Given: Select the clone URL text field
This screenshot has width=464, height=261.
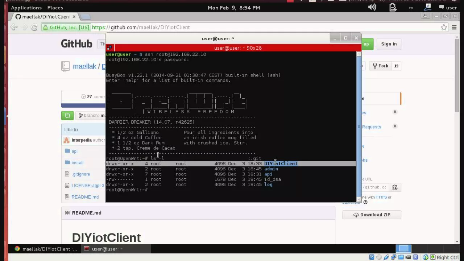Looking at the screenshot, I should point(375,187).
